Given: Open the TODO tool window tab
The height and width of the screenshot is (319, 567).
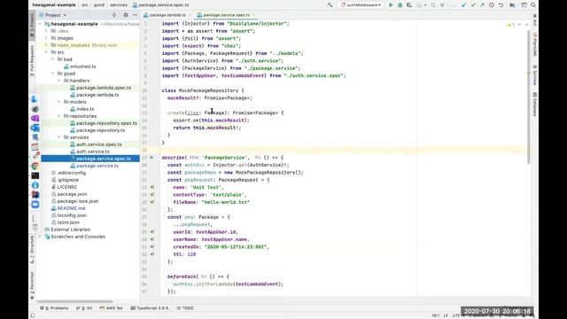Looking at the screenshot, I should click(x=185, y=308).
